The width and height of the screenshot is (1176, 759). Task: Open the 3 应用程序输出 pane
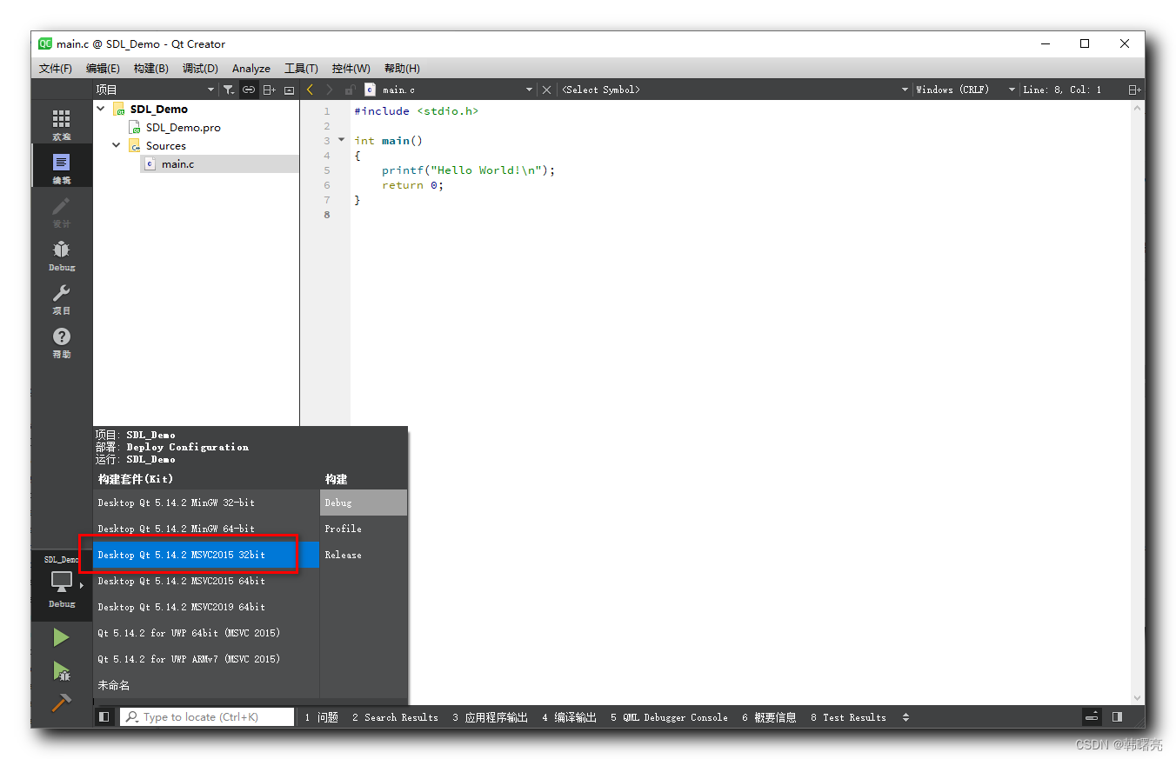point(490,717)
